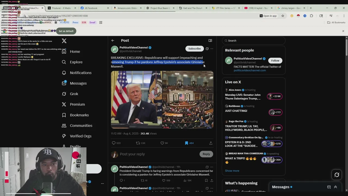Switch to JTT Film Series tab
Viewport: 348px width, 196px height.
(x=225, y=8)
